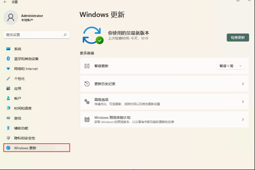Click the history clock icon

(x=87, y=84)
